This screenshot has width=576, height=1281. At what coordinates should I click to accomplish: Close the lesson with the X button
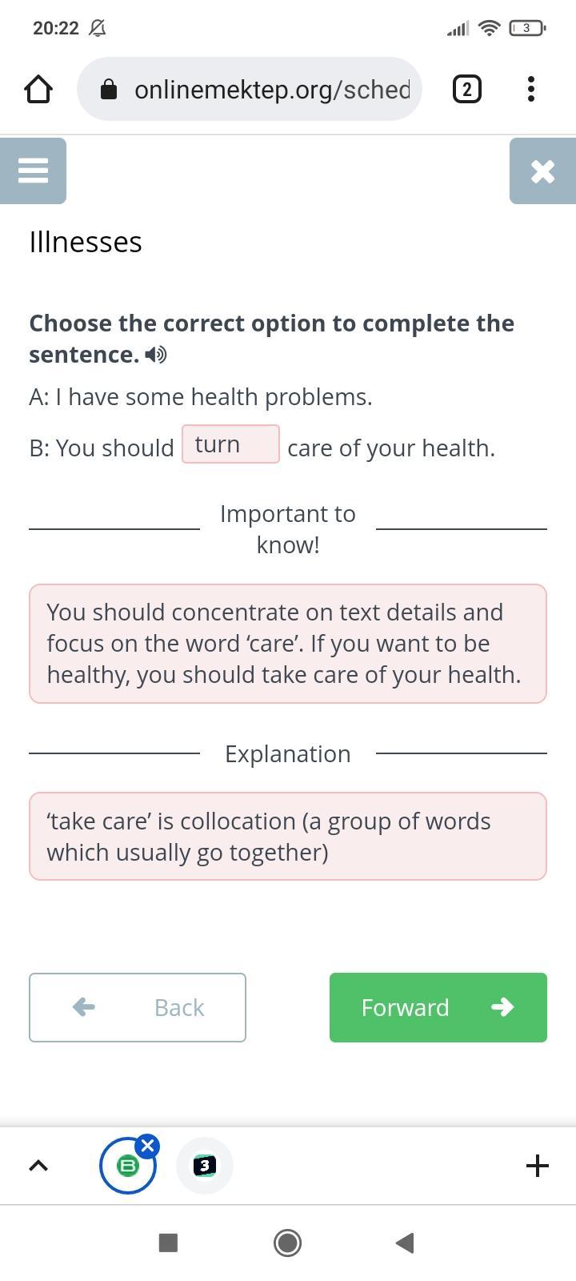coord(542,171)
